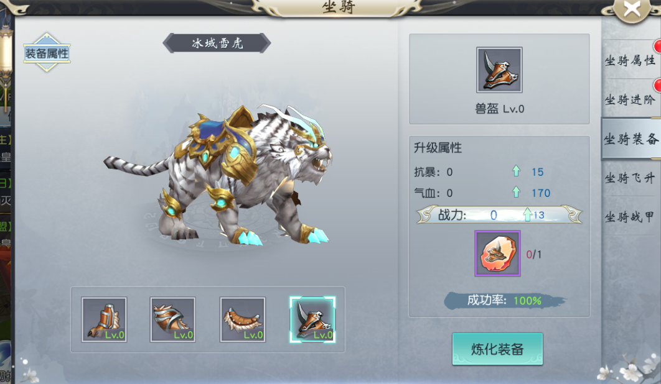Open the 坐骑战甲 tab

(631, 217)
